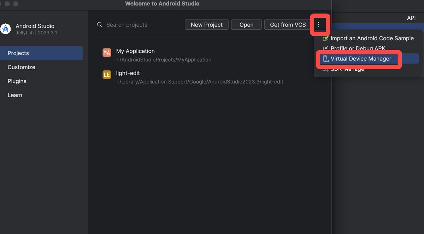Viewport: 424px width, 234px height.
Task: Click the Open button
Action: pos(246,25)
